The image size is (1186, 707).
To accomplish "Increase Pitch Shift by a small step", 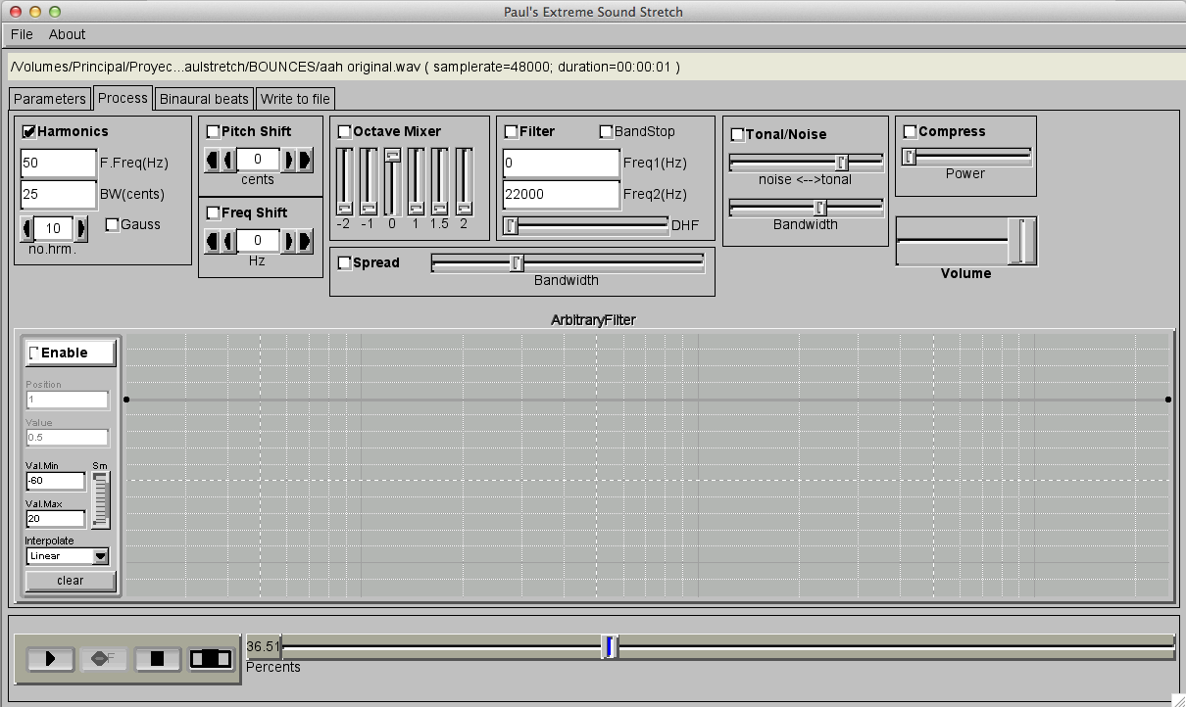I will [288, 159].
